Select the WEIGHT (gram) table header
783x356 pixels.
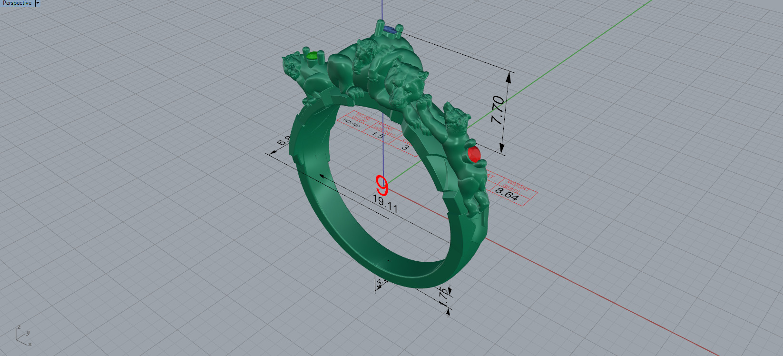pyautogui.click(x=517, y=186)
